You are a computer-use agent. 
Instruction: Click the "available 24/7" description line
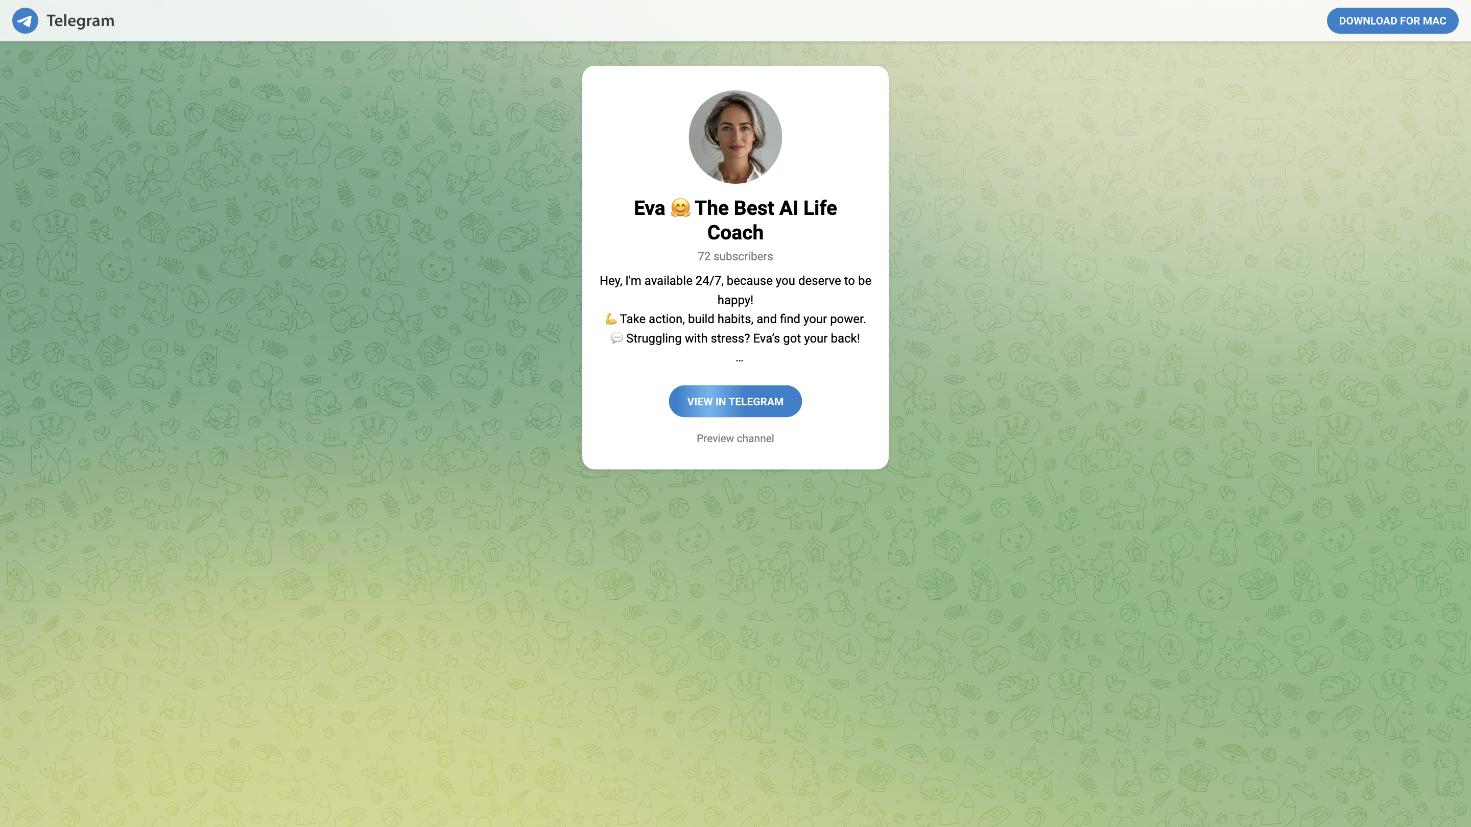pyautogui.click(x=735, y=281)
